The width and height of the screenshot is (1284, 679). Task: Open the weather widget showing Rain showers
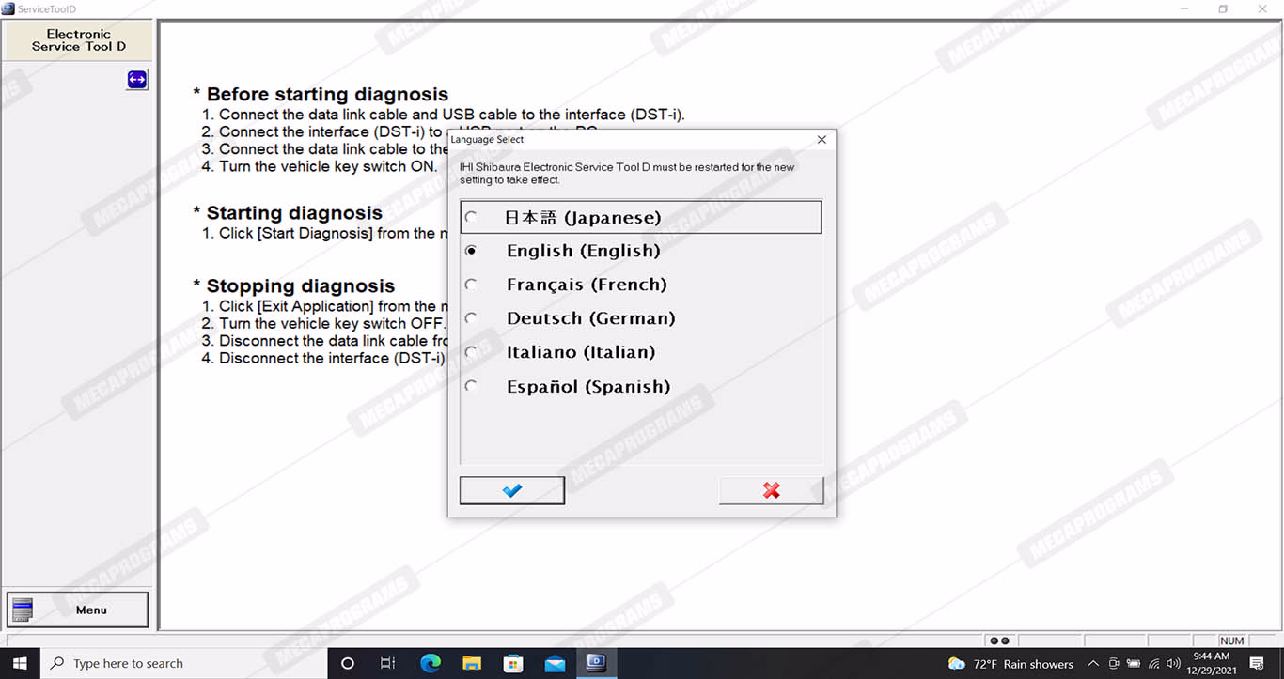1010,664
